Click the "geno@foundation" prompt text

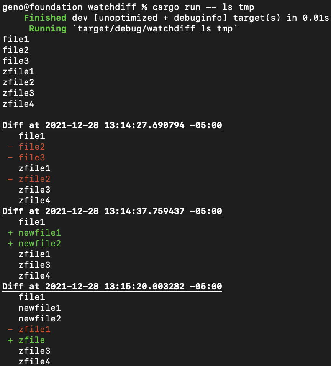coord(42,7)
